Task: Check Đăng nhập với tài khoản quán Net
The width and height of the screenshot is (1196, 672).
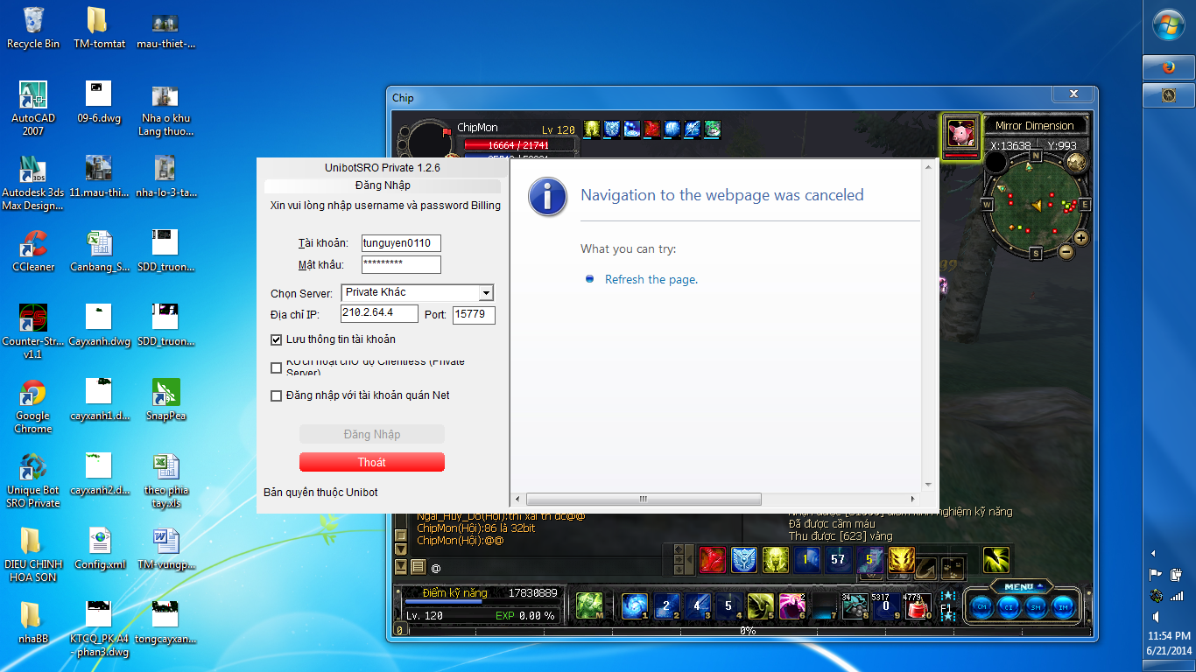Action: tap(277, 395)
